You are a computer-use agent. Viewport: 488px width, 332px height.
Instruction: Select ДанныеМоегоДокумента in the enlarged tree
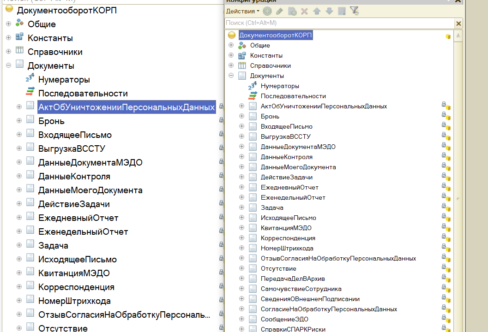pos(90,190)
